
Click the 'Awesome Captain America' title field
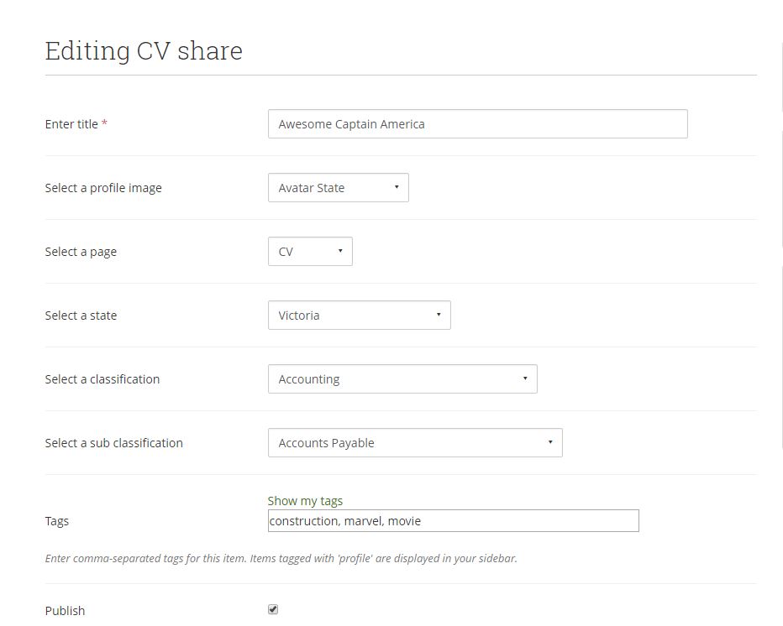coord(476,124)
